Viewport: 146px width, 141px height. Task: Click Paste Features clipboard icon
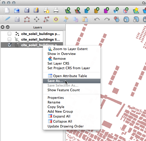coord(85,19)
